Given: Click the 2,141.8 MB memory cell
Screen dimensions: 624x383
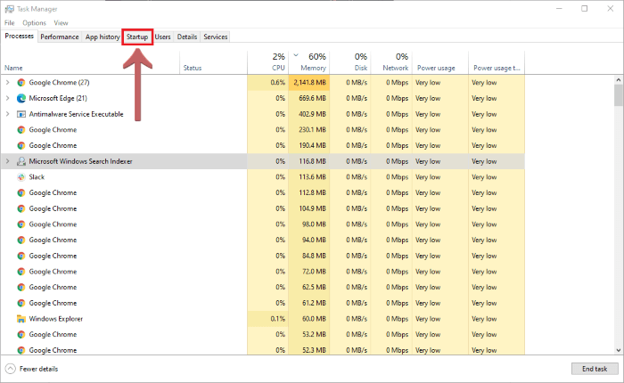Looking at the screenshot, I should (309, 82).
